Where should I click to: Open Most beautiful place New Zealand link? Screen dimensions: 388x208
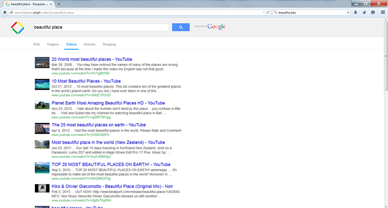[x=108, y=142]
